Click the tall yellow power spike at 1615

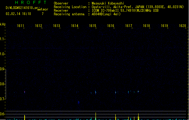point(96,116)
